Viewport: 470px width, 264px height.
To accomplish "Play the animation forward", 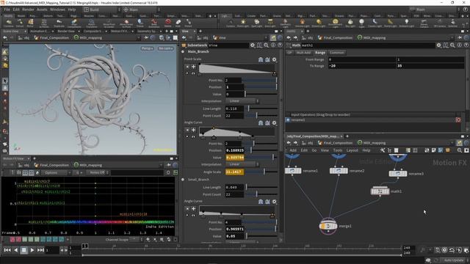I will 32,250.
